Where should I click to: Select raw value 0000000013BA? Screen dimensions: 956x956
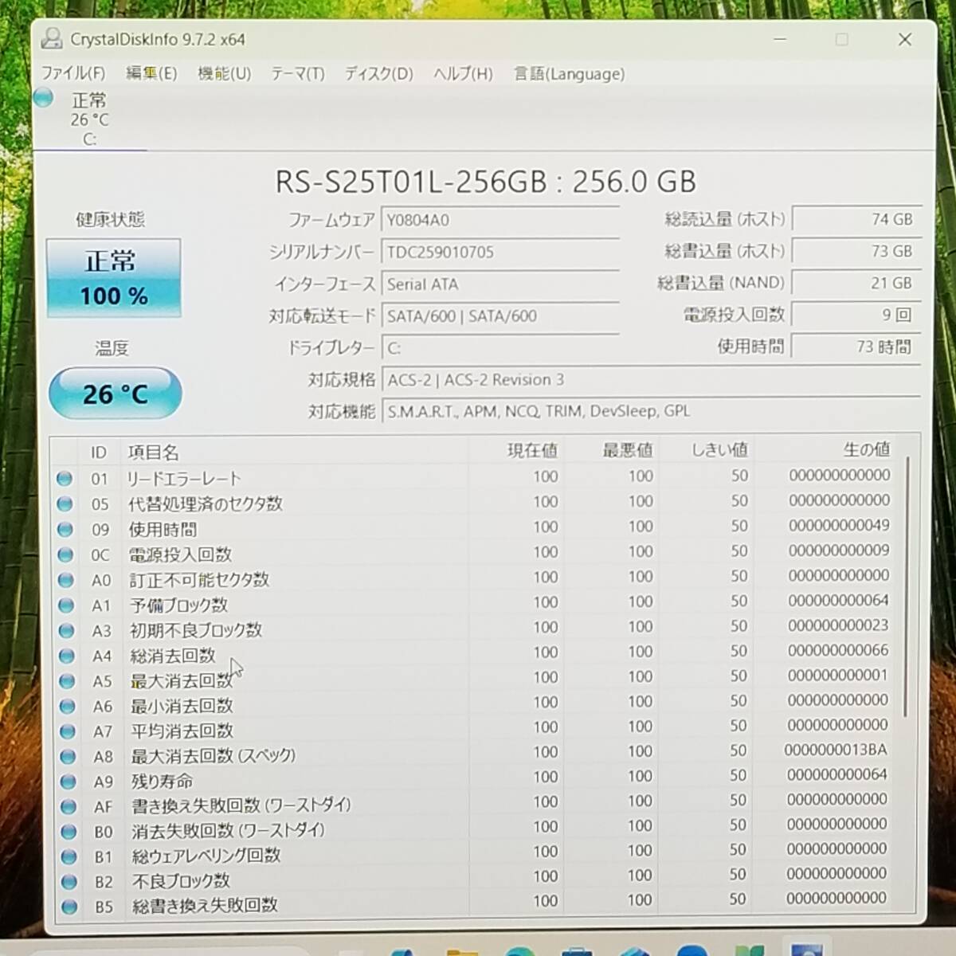click(836, 750)
